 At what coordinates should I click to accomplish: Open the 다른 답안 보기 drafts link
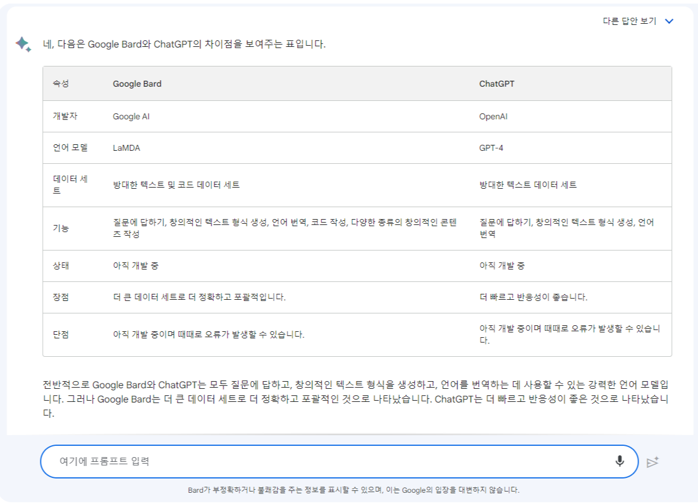point(630,21)
